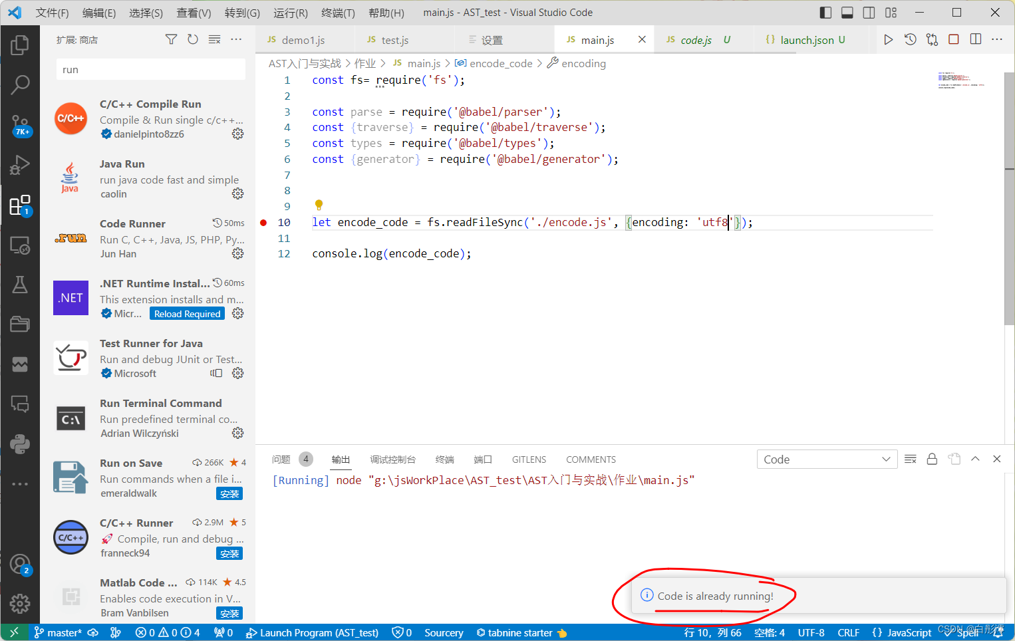Viewport: 1015px width, 641px height.
Task: Open output channel dropdown showing Code
Action: (x=827, y=459)
